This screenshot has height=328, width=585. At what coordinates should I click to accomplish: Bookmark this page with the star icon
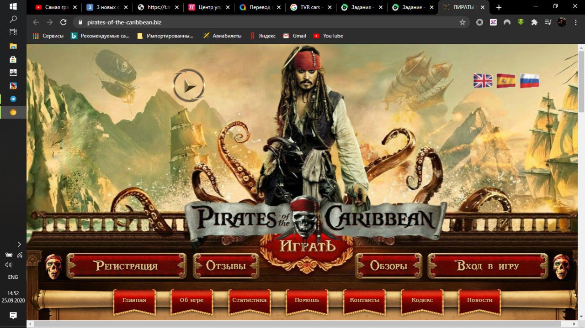tap(463, 22)
